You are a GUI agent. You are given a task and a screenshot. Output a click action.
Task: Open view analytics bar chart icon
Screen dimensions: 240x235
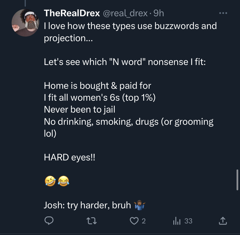click(177, 221)
